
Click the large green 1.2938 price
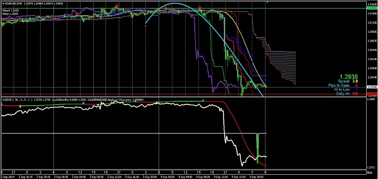(x=348, y=77)
